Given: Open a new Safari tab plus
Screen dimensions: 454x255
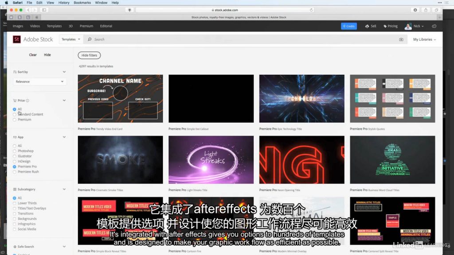Looking at the screenshot, I should 439,17.
